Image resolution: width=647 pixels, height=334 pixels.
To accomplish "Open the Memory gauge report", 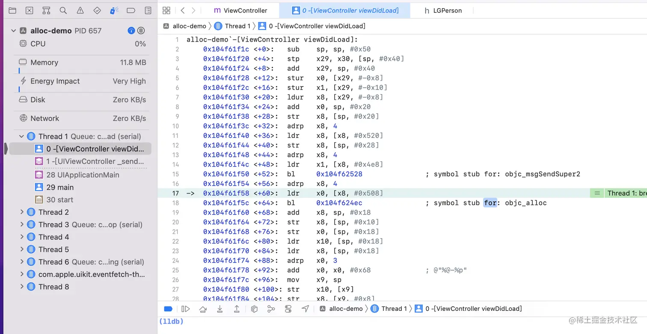I will click(82, 63).
